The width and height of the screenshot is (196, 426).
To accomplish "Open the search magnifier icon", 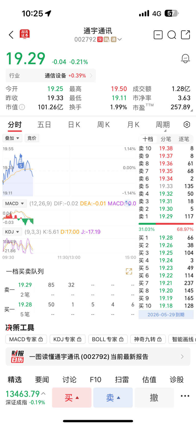I will pyautogui.click(x=172, y=35).
